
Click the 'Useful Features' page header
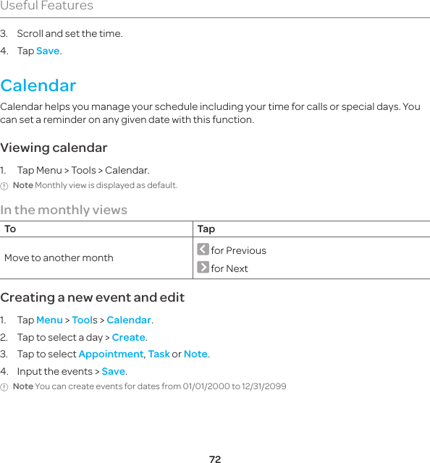point(47,5)
